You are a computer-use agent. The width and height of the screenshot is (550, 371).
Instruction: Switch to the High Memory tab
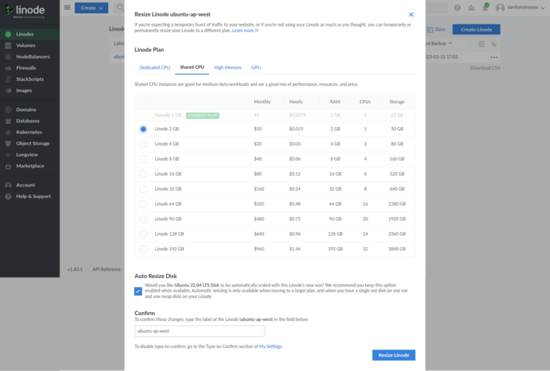pos(228,67)
